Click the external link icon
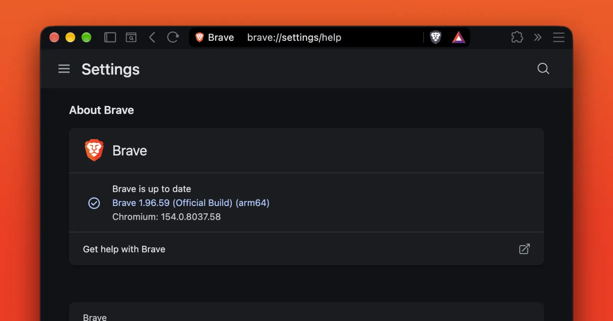 (x=524, y=249)
